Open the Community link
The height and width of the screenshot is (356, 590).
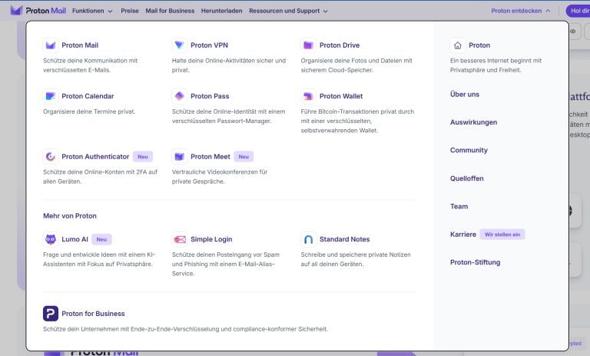click(x=469, y=150)
